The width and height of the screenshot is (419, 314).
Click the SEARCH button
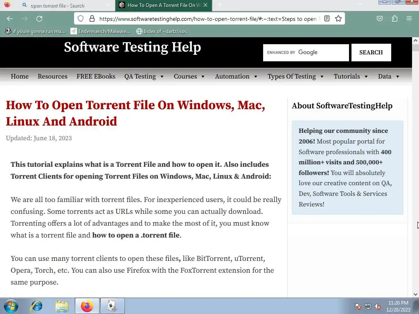pyautogui.click(x=371, y=53)
